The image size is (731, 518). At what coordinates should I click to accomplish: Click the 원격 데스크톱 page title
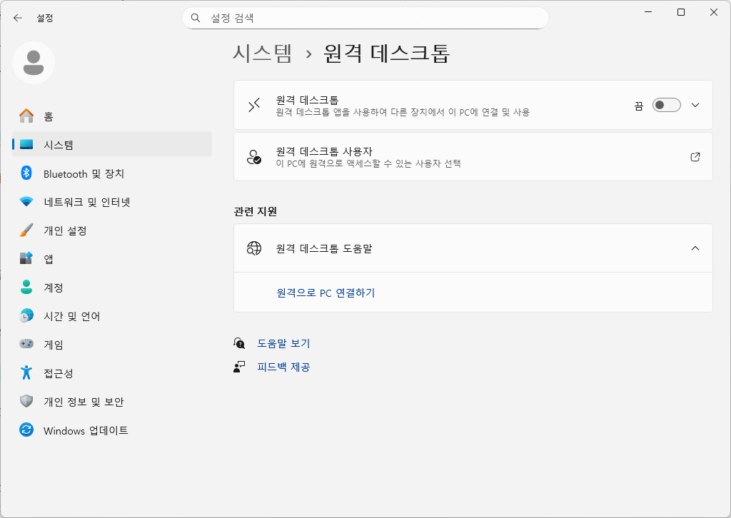click(386, 53)
